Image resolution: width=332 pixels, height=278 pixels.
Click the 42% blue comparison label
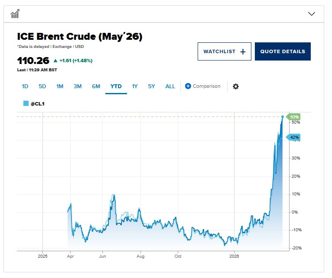294,137
